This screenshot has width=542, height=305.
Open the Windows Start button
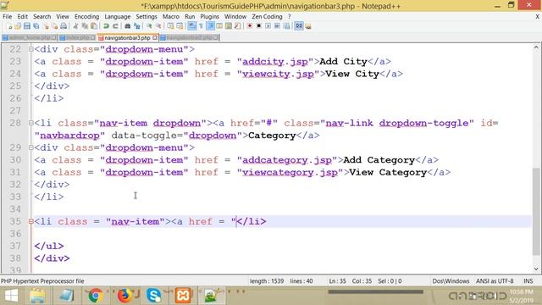click(x=11, y=296)
